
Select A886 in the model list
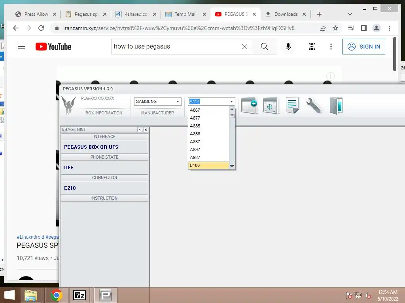point(208,134)
